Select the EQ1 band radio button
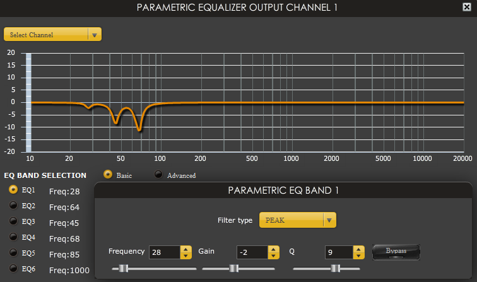 tap(13, 189)
